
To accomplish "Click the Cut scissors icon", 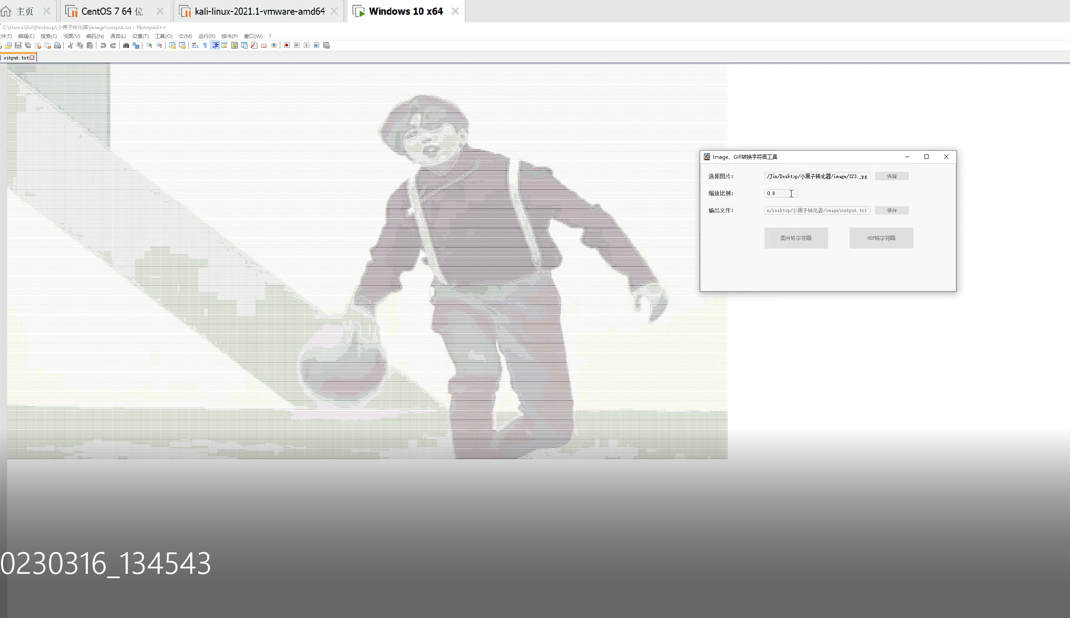I will point(70,46).
